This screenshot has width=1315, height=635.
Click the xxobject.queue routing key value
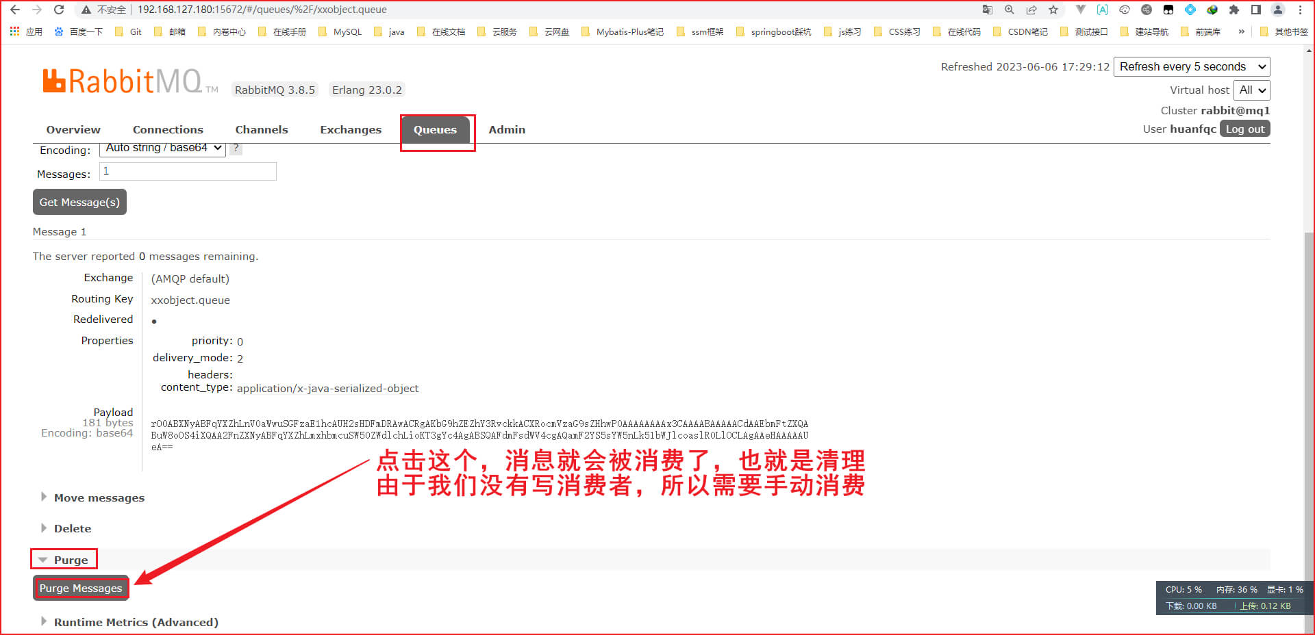(190, 300)
